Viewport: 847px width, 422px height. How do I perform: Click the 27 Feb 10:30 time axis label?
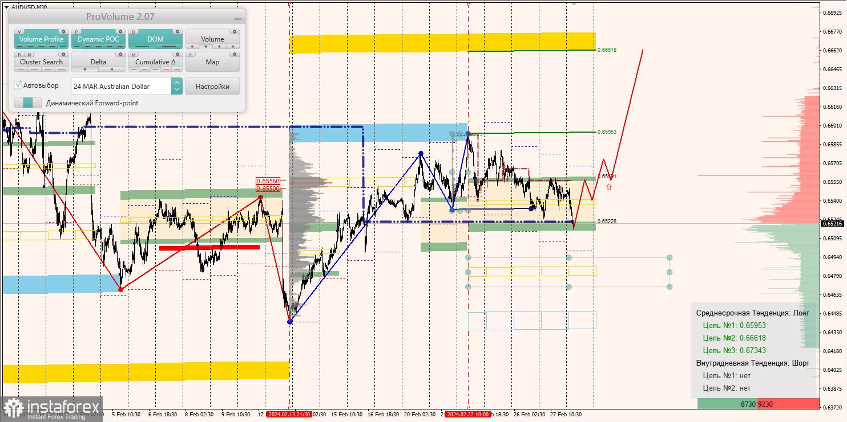coord(567,415)
